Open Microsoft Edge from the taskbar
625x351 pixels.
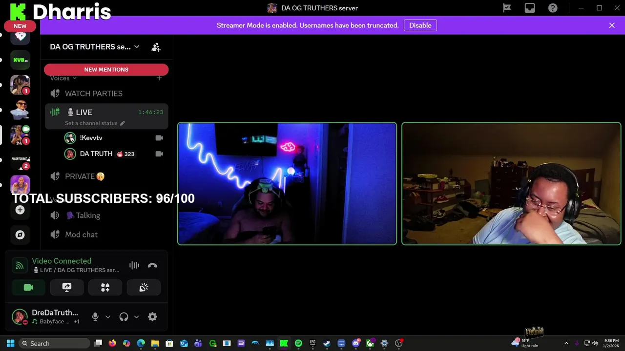[x=141, y=344]
